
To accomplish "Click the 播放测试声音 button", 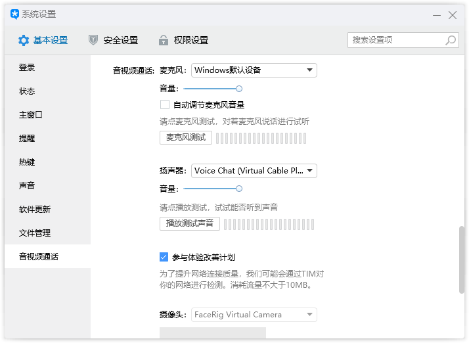I will [x=190, y=223].
